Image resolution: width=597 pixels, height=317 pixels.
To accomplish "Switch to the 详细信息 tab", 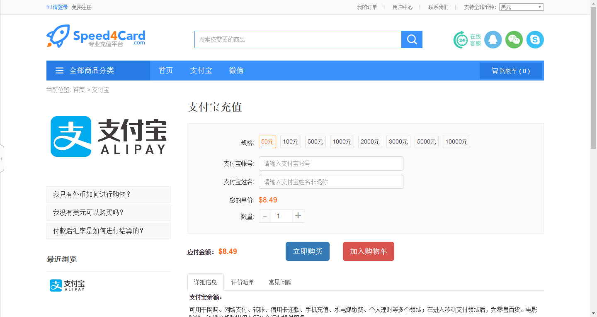I will click(x=206, y=282).
